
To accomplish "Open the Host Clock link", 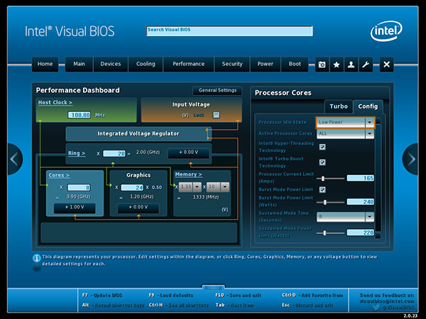I will click(x=55, y=103).
